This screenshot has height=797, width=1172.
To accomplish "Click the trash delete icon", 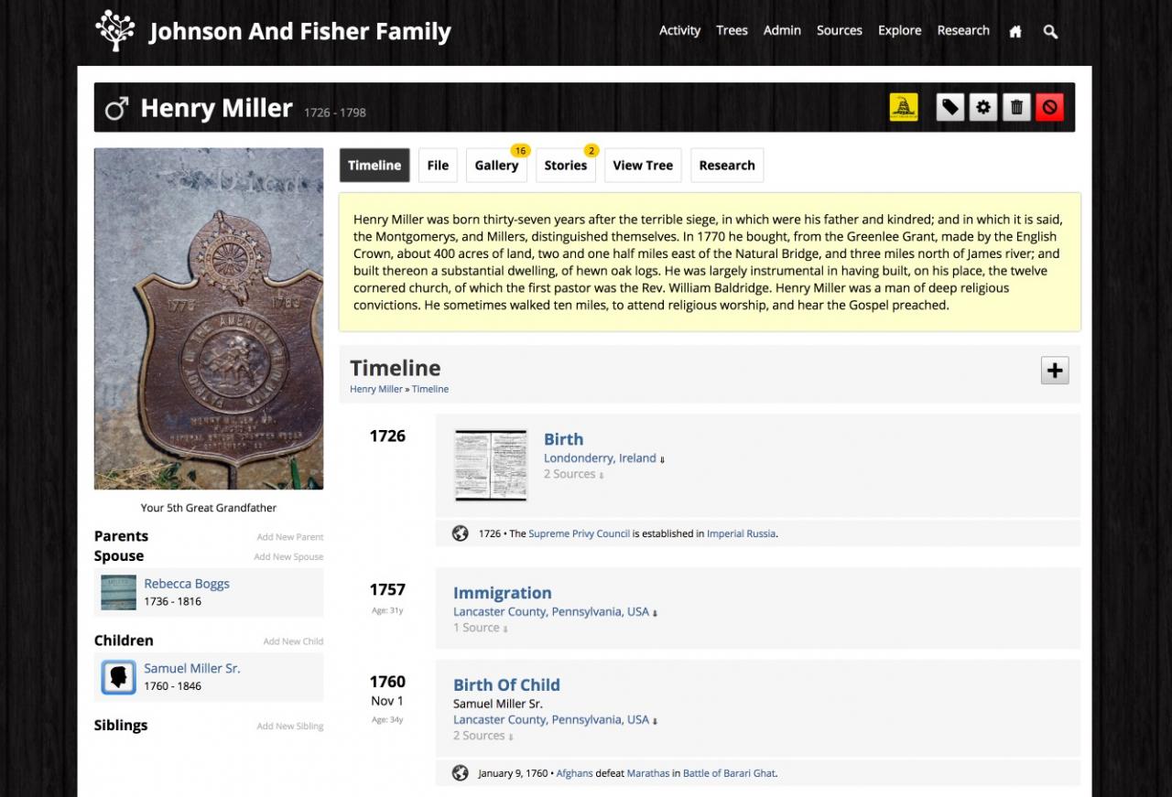I will pos(1016,108).
